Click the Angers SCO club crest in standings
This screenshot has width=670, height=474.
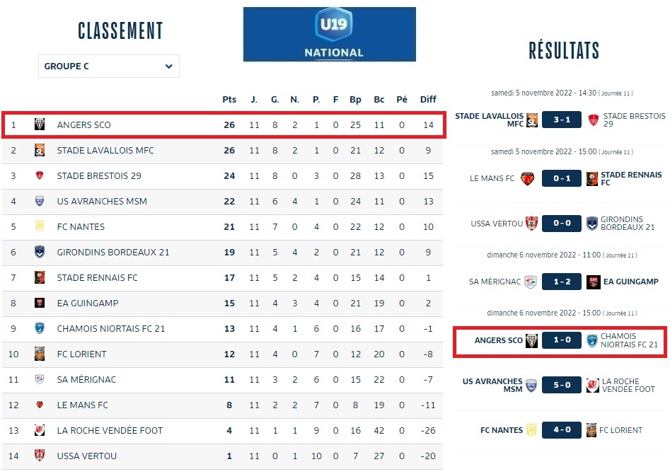pos(40,125)
